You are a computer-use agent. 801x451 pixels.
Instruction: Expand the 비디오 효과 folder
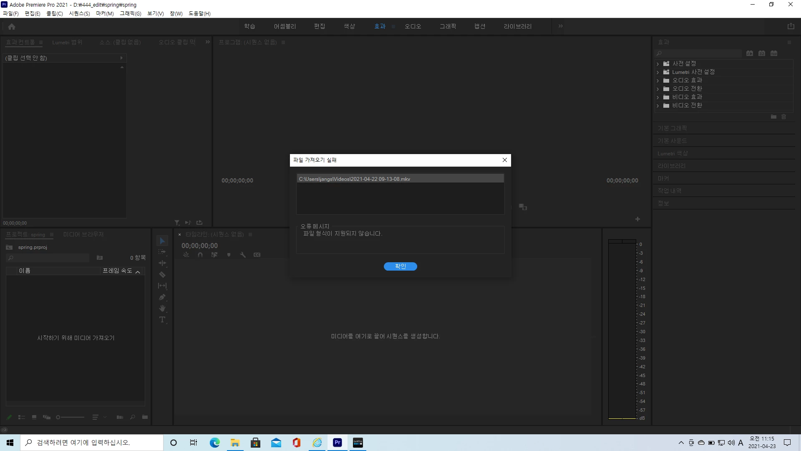point(658,97)
